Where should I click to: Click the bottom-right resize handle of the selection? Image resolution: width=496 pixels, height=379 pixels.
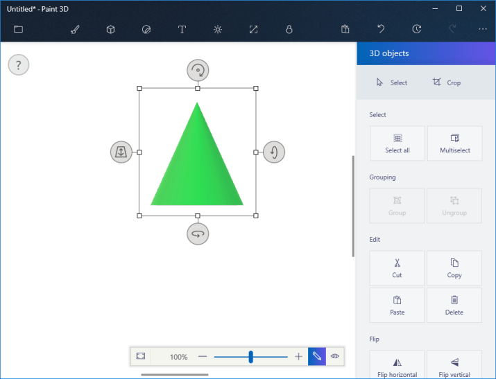coord(256,215)
